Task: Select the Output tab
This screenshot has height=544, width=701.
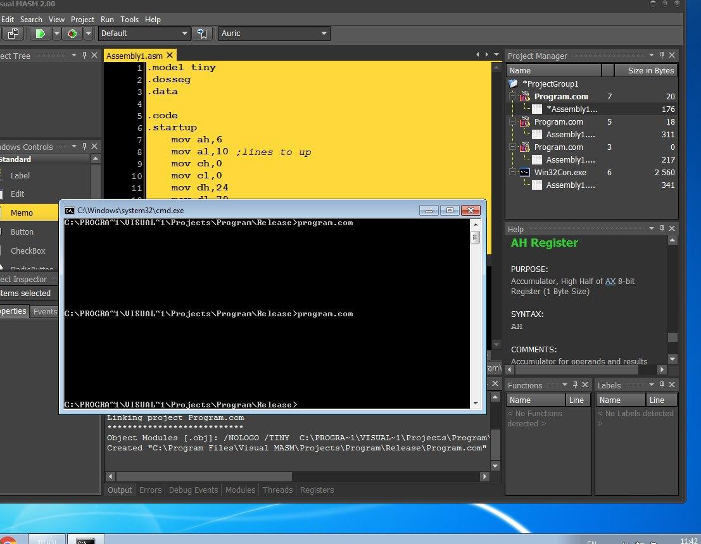Action: 120,490
